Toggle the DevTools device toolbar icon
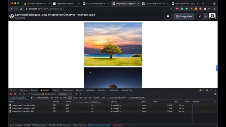This screenshot has width=226, height=127. coord(15,90)
